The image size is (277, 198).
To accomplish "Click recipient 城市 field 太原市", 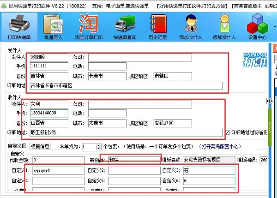I will (107, 123).
